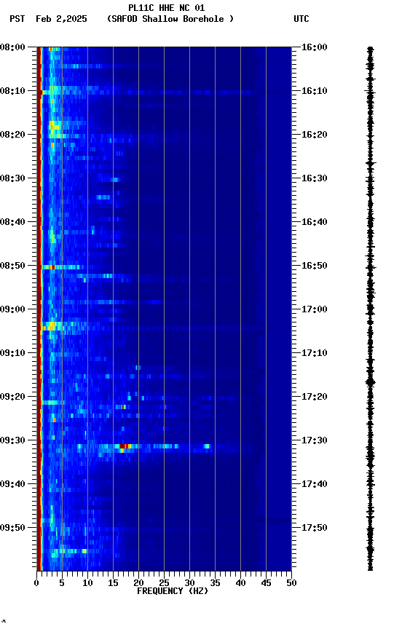Image resolution: width=402 pixels, height=629 pixels.
Task: Click the 16:30 UTC time label
Action: tap(314, 178)
